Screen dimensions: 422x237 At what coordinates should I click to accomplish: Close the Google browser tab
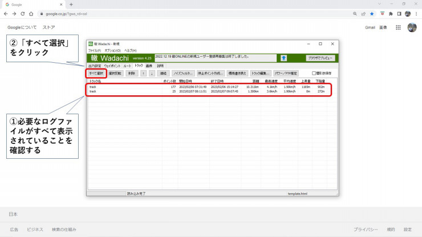click(x=61, y=5)
